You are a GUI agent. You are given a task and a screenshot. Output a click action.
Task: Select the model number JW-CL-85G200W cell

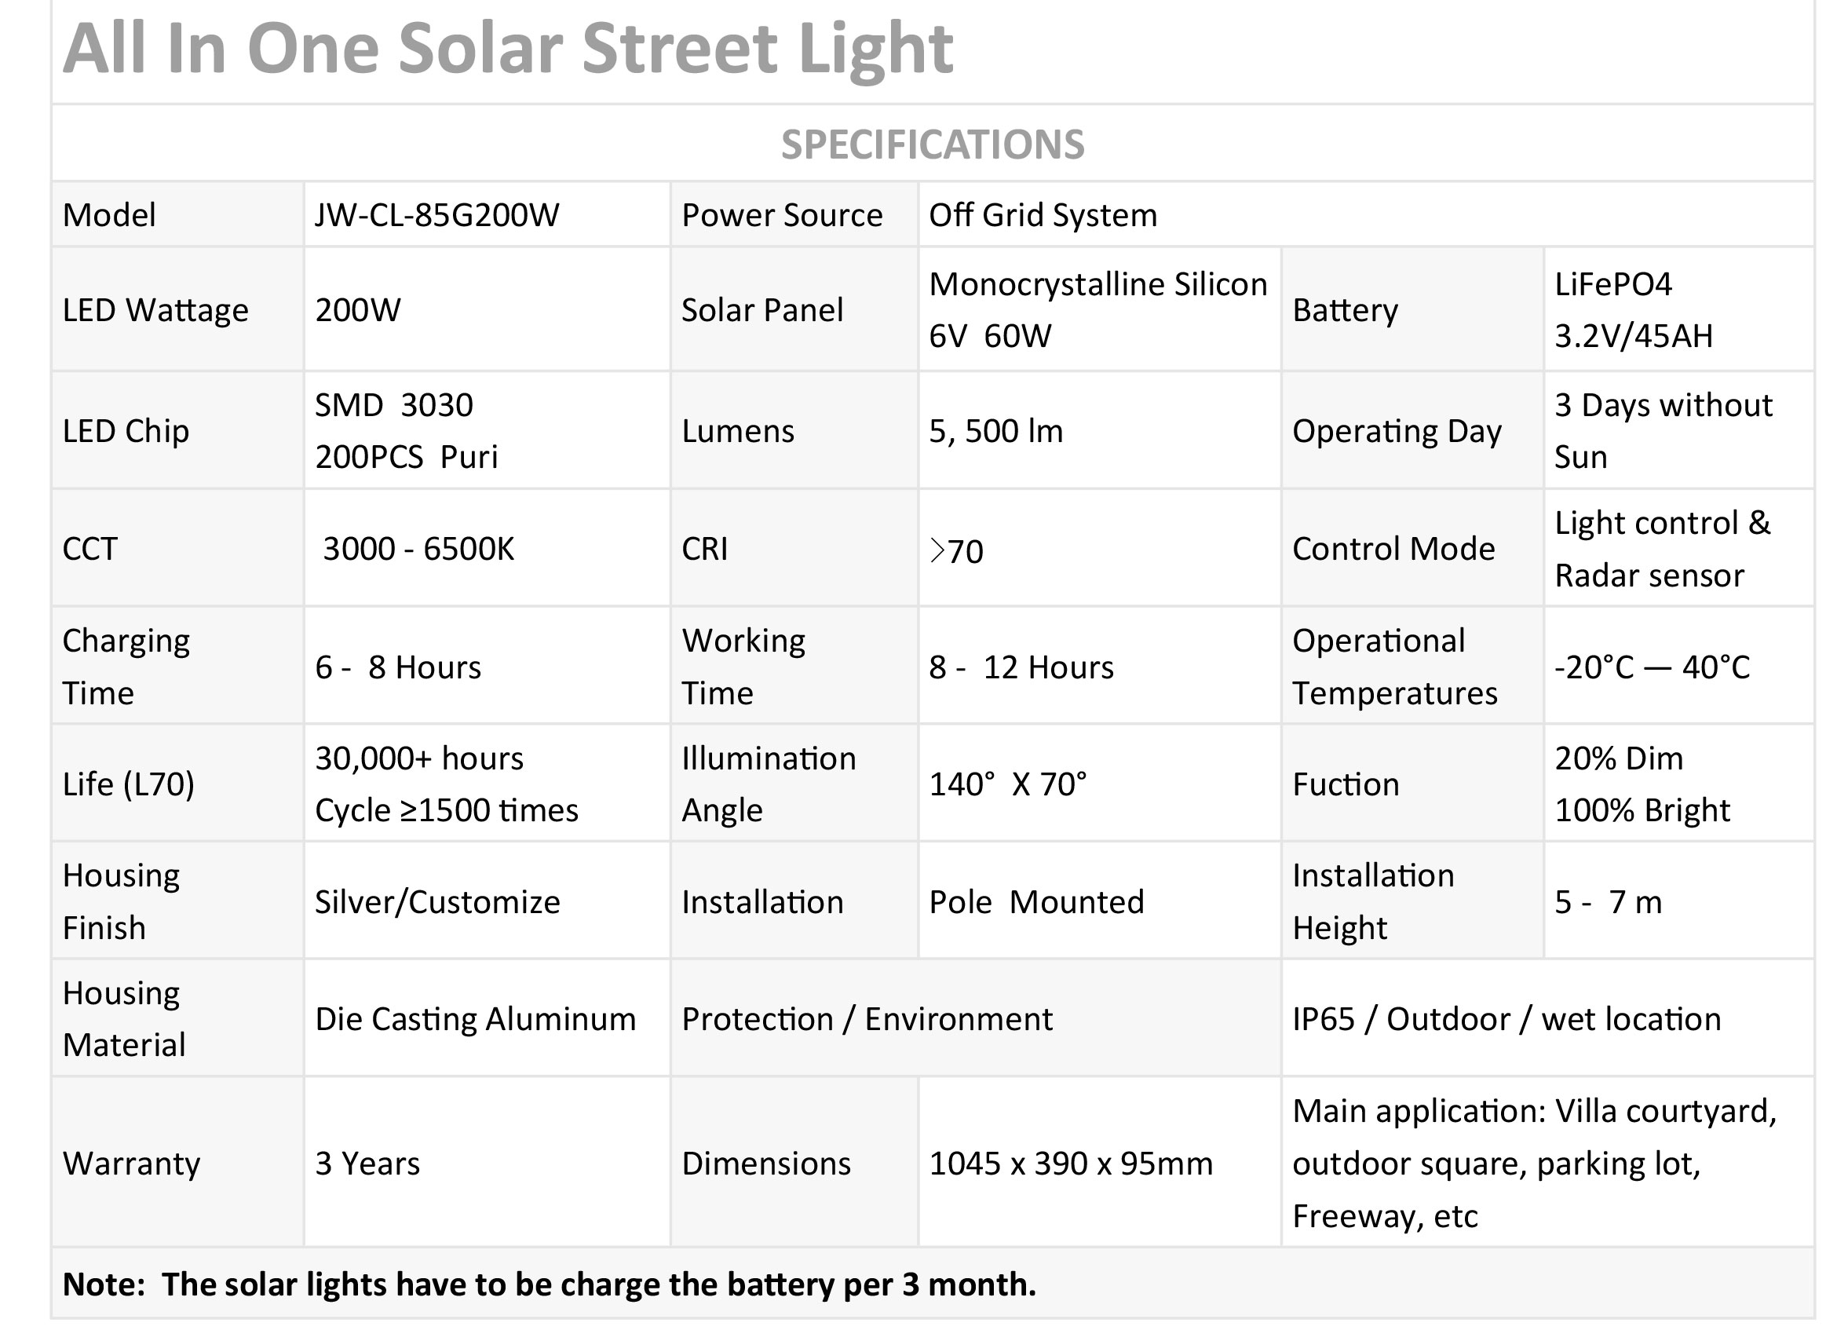(x=436, y=215)
